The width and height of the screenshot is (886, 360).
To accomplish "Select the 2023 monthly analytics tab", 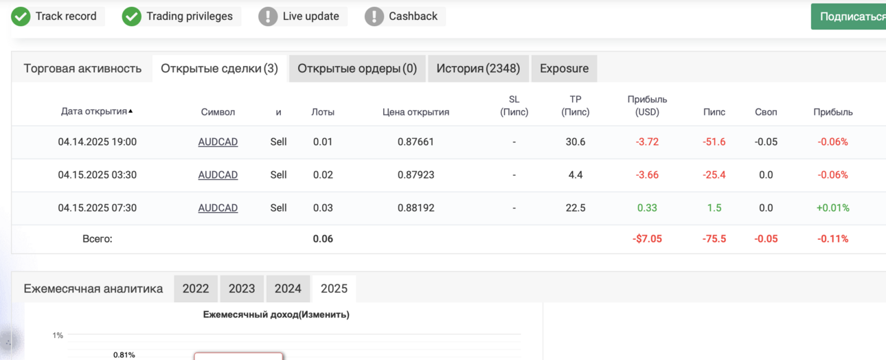I will (x=242, y=289).
